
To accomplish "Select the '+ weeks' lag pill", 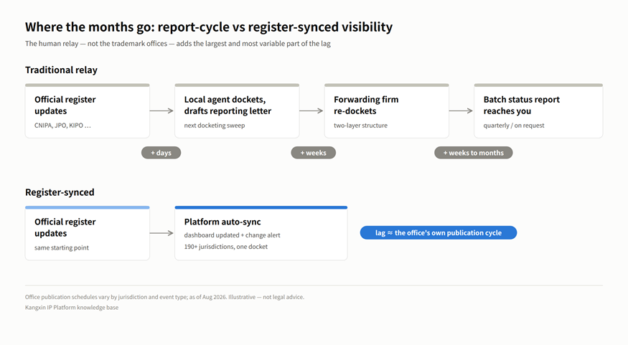I will (313, 153).
